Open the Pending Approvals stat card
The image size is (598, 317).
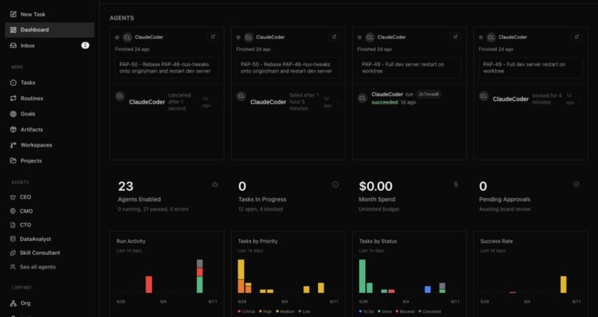(530, 197)
